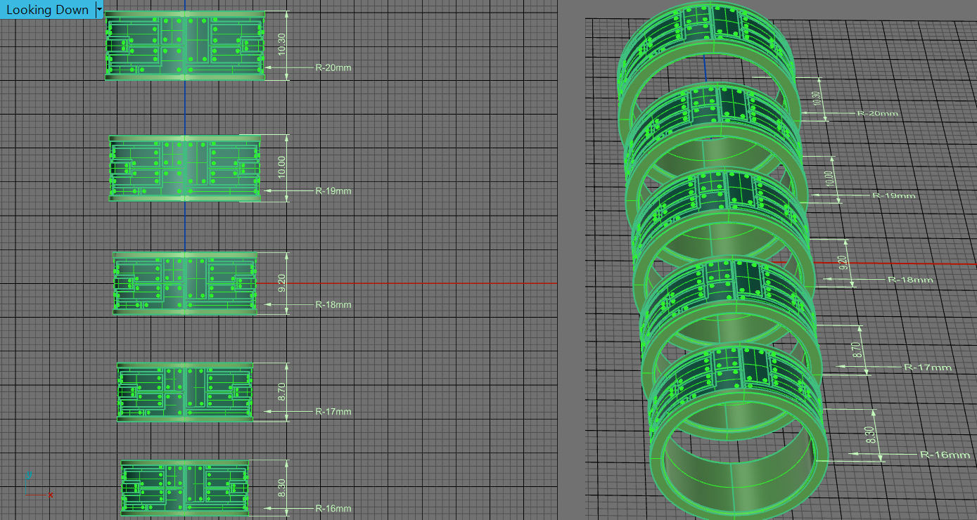Select the R-20mm label in the perspective view

tap(876, 113)
